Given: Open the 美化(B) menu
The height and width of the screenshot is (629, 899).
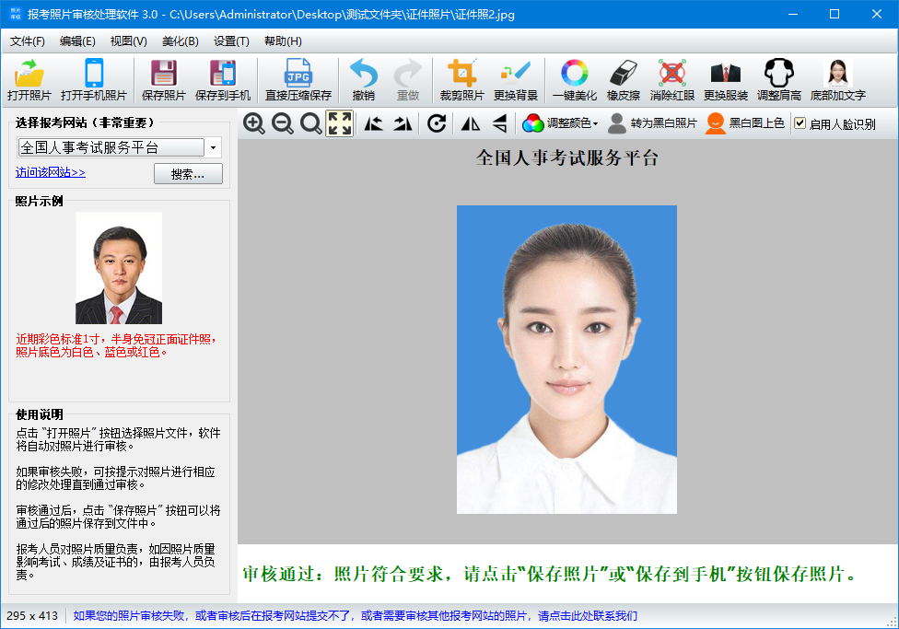Looking at the screenshot, I should (x=180, y=41).
